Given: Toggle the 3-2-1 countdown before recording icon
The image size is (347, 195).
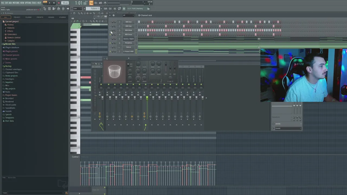Looking at the screenshot, I should tap(96, 3).
